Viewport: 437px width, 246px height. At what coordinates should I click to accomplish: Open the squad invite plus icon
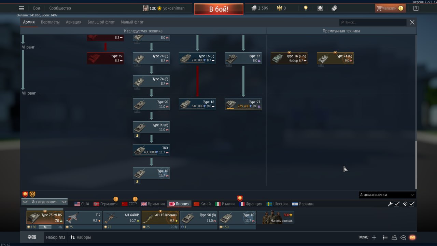[x=374, y=237]
